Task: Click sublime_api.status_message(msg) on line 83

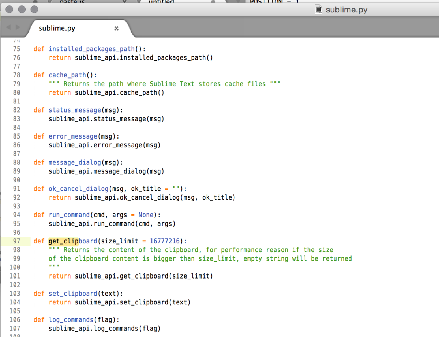Action: coord(106,119)
